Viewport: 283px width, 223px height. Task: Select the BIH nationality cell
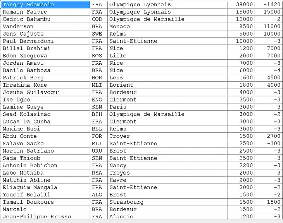(99, 114)
